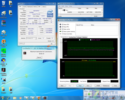
Task: Toggle the Stress FPU checkbox
Action: pyautogui.click(x=63, y=27)
